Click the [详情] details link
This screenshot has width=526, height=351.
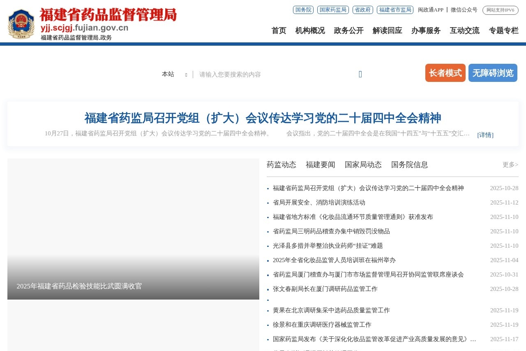pyautogui.click(x=485, y=135)
